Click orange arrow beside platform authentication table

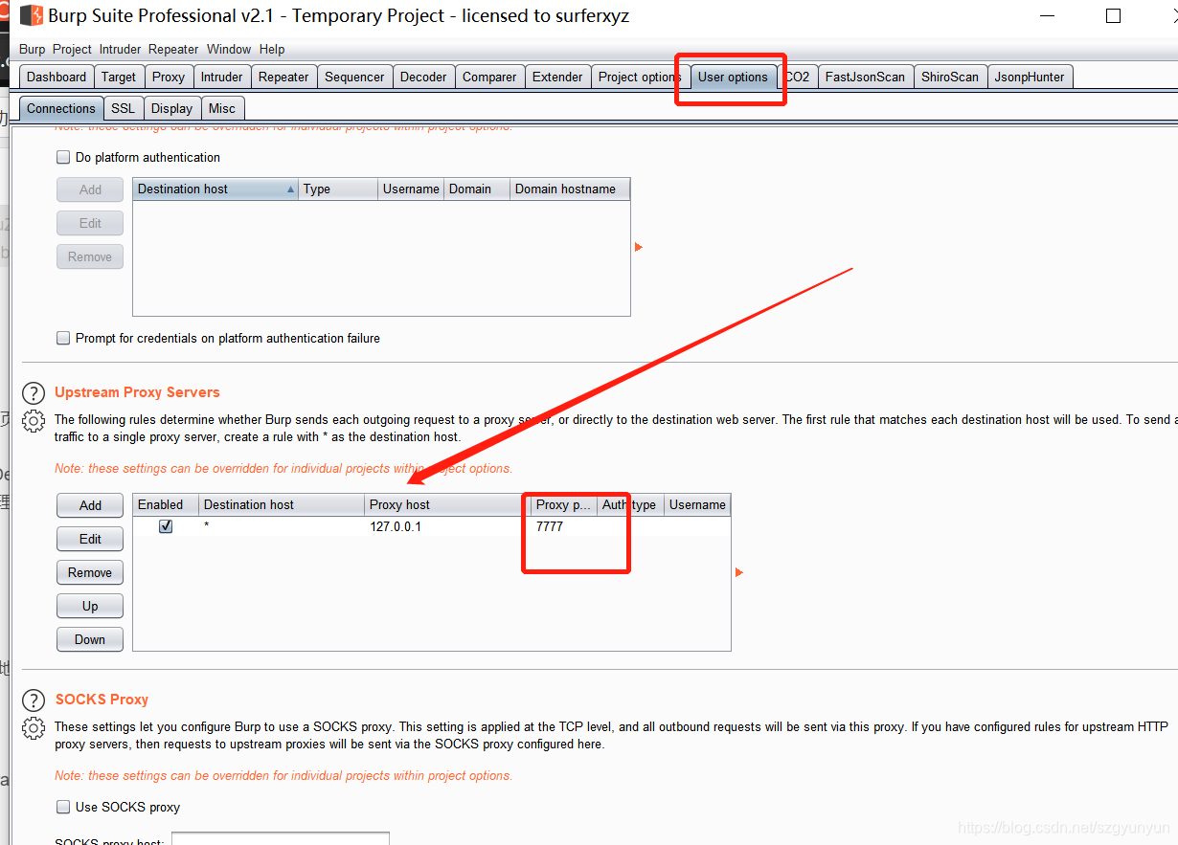coord(639,247)
